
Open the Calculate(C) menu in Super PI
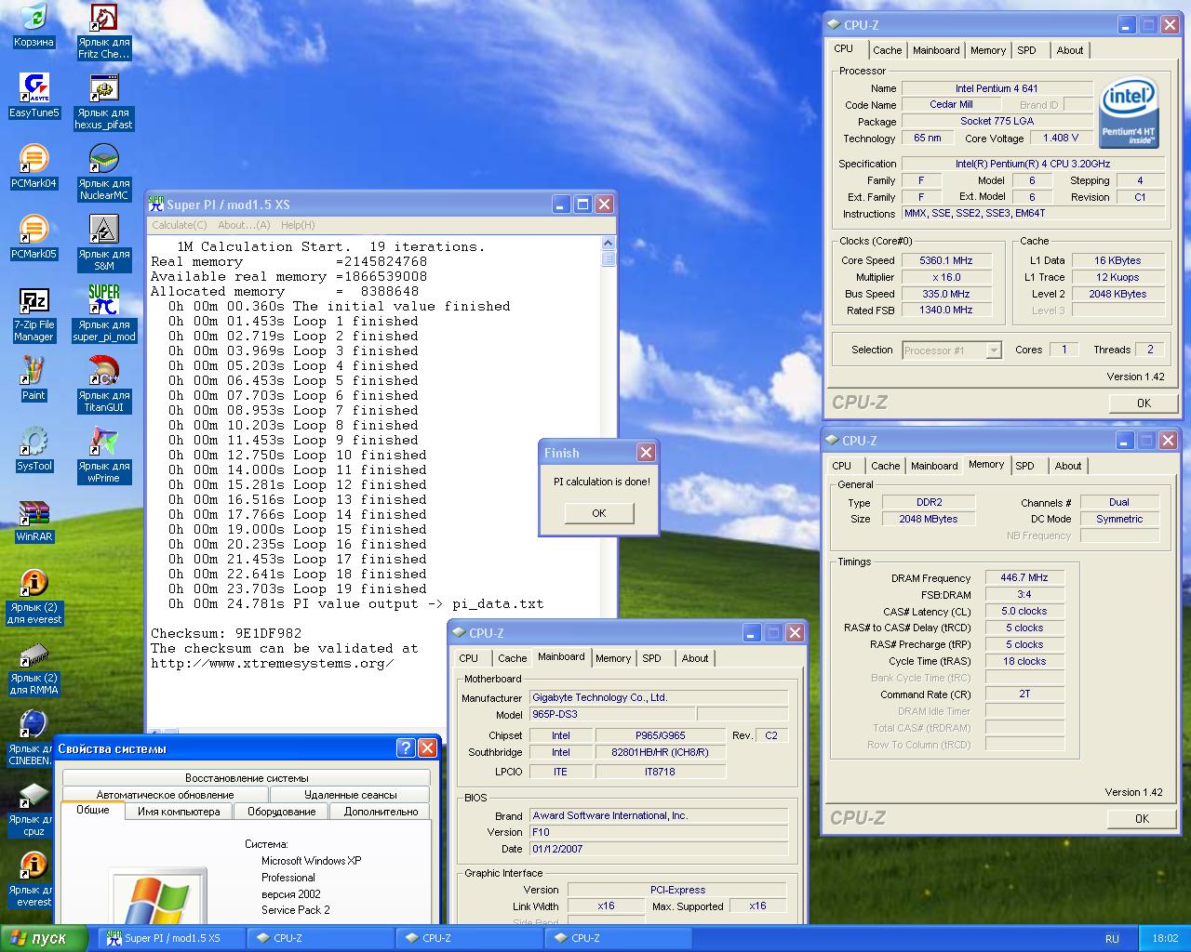[x=180, y=225]
